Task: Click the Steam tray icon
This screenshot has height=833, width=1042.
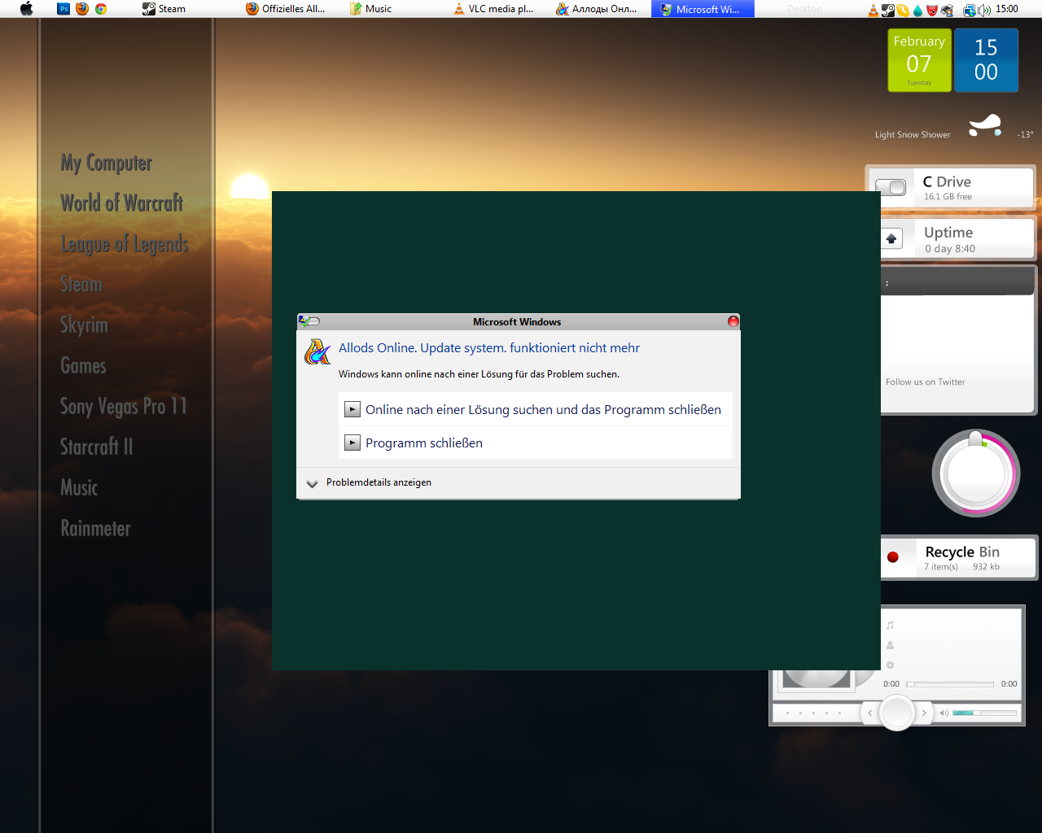Action: [888, 10]
